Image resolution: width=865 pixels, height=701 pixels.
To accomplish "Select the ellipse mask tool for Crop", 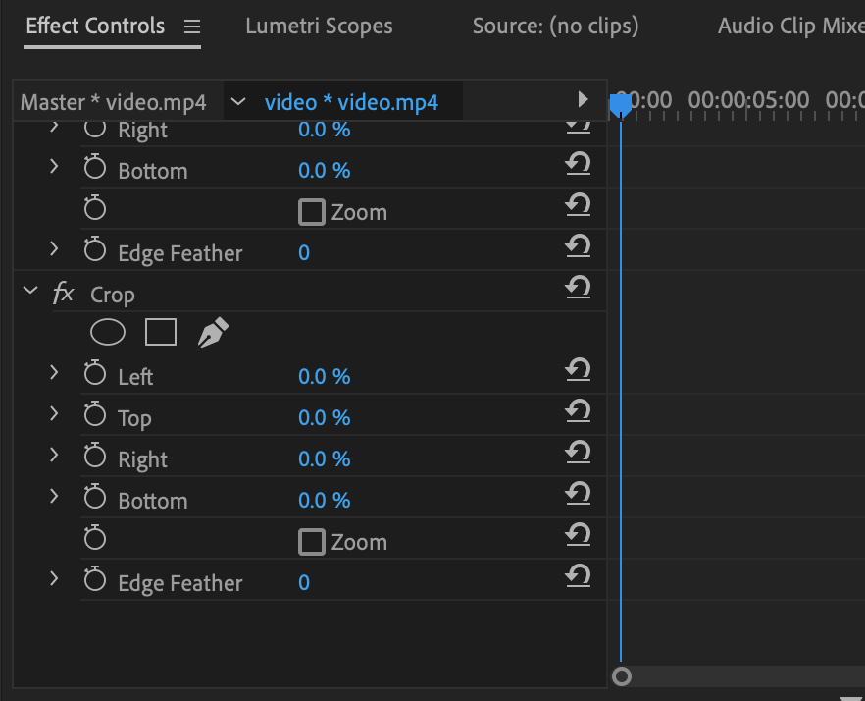I will 108,332.
